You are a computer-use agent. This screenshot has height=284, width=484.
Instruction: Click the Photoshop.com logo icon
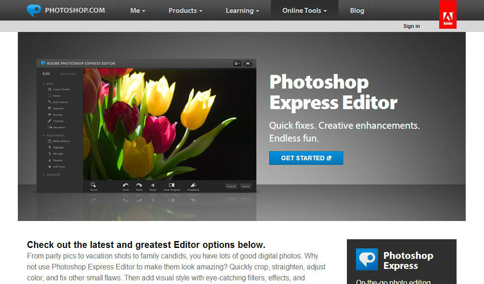tap(34, 10)
